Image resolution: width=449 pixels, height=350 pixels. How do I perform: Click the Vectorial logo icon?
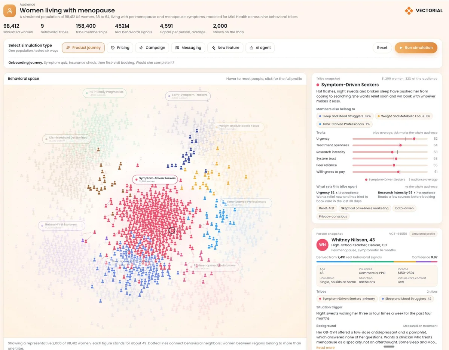(x=409, y=10)
